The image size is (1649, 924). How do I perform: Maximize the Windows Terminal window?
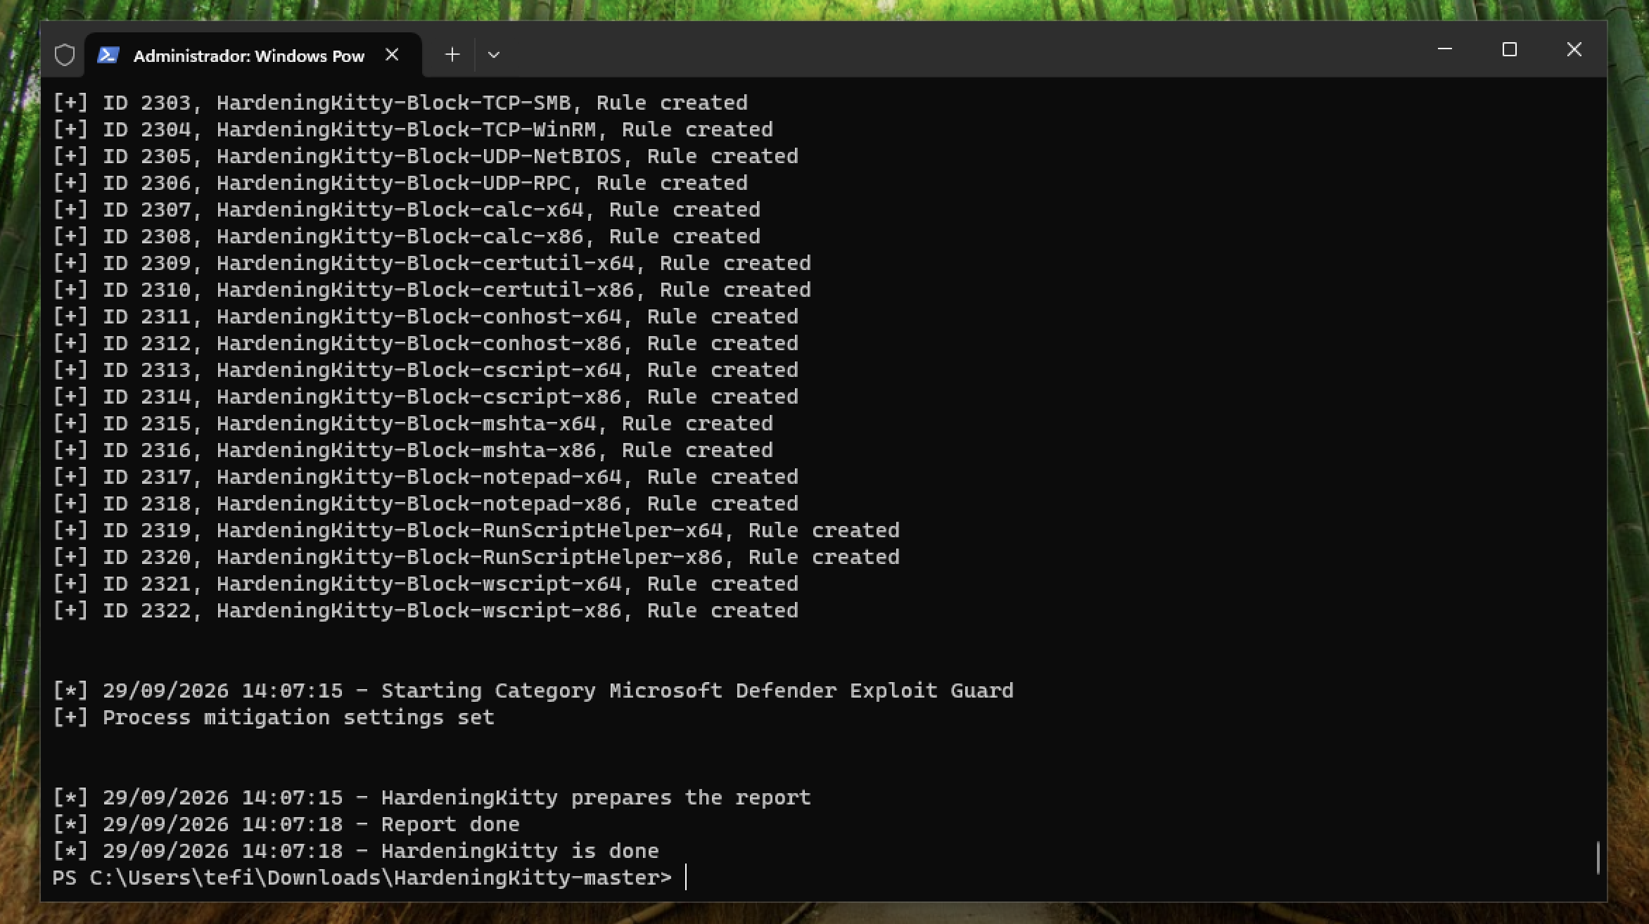pyautogui.click(x=1510, y=49)
